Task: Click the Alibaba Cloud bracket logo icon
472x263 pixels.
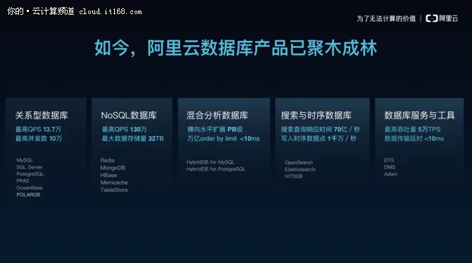Action: tap(432, 18)
